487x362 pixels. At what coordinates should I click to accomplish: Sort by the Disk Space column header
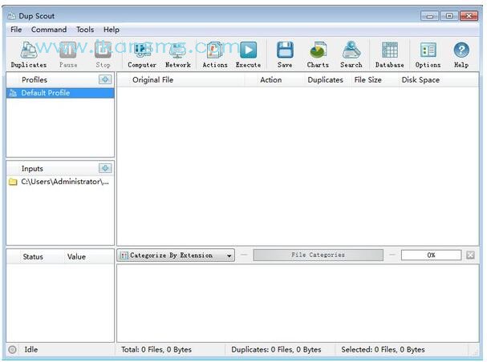click(420, 80)
